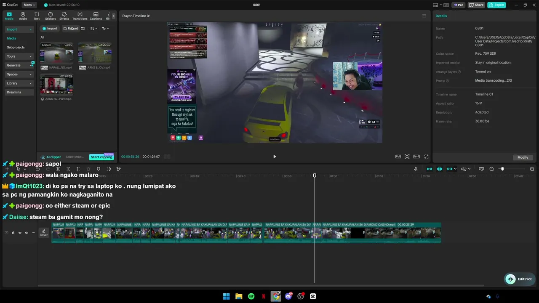Enter fullscreen preview mode
Image resolution: width=539 pixels, height=303 pixels.
426,157
